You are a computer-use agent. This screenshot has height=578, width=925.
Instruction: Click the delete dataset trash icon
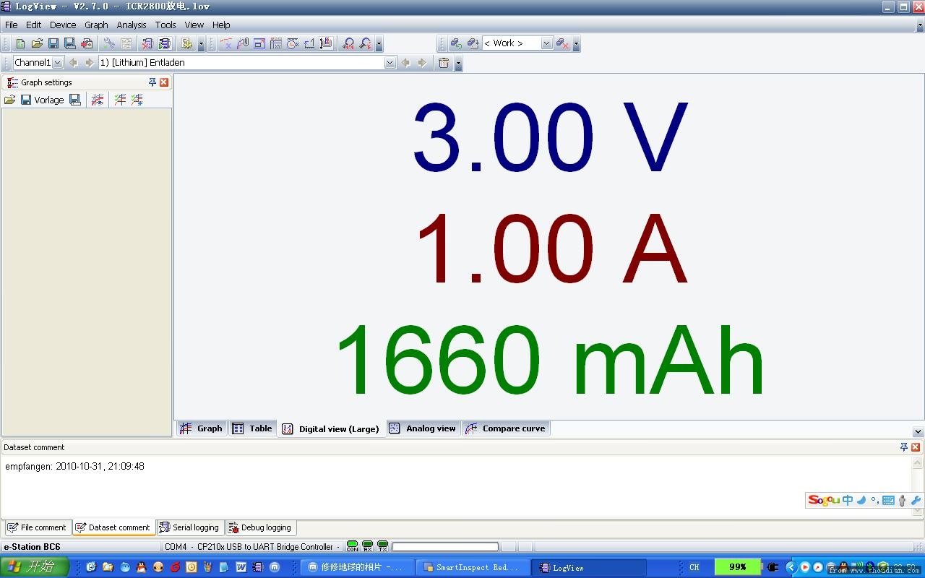point(444,63)
